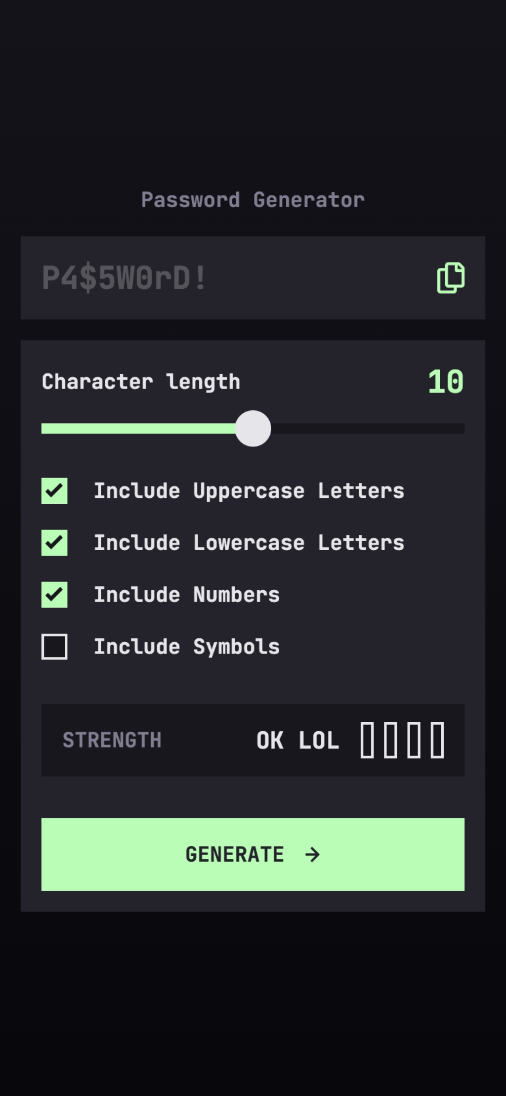Click the green filled part of the slider track
Viewport: 506px width, 1096px height.
(138, 429)
